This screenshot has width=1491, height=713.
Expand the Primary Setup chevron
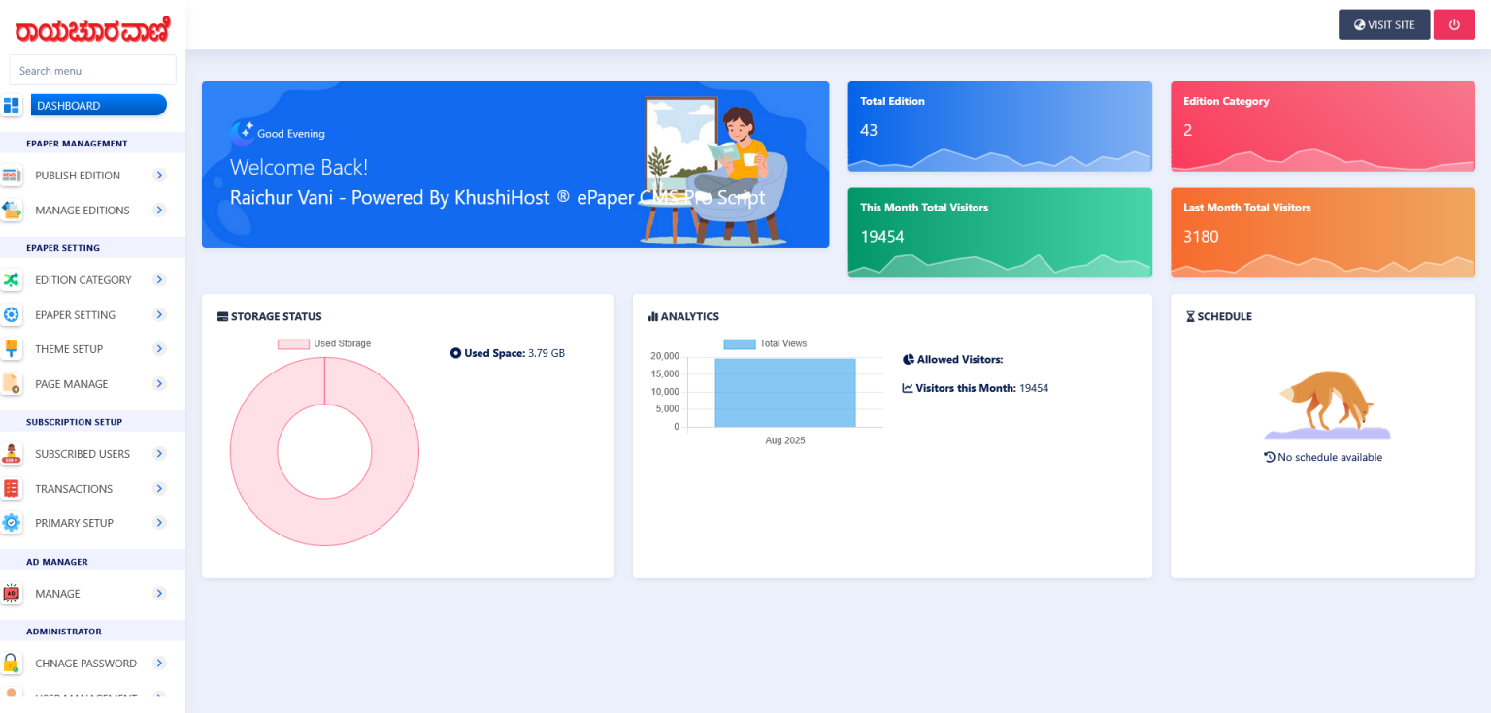click(160, 523)
